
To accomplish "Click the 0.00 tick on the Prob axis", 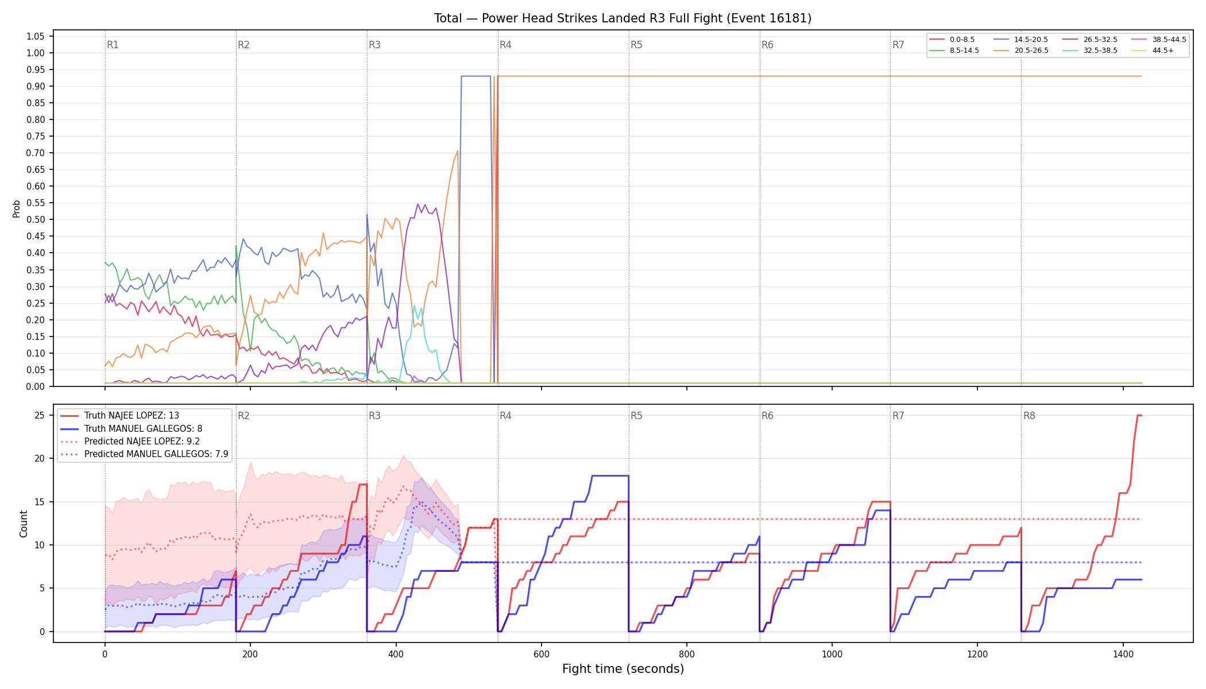I will (x=36, y=386).
